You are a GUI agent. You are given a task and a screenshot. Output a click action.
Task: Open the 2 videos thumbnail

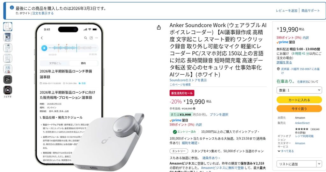(8, 90)
